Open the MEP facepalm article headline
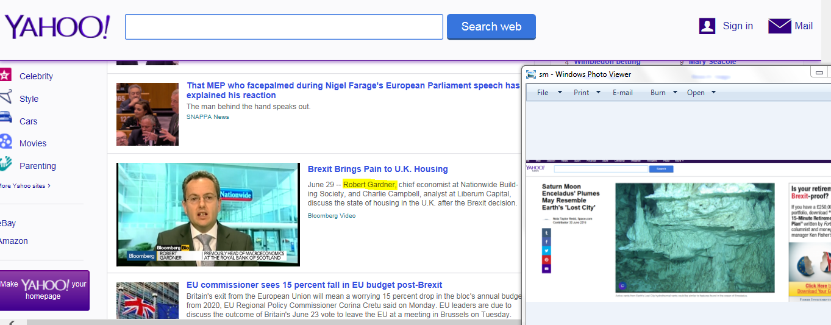The height and width of the screenshot is (325, 831). [x=353, y=90]
